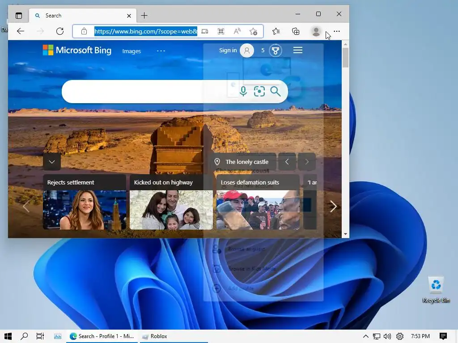
Task: Open the Collections icon
Action: point(296,31)
